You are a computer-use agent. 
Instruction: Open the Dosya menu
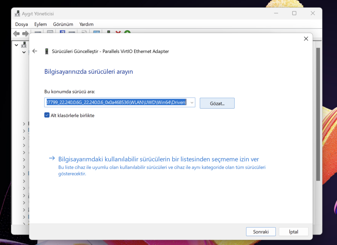[21, 24]
